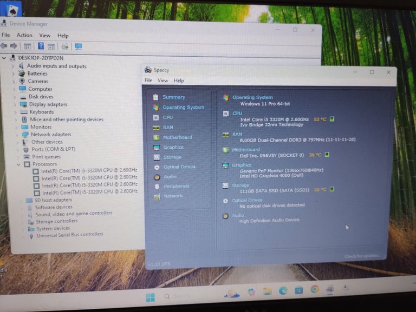Viewport: 416px width, 312px height.
Task: Expand the Network adapters node
Action: [x=17, y=135]
